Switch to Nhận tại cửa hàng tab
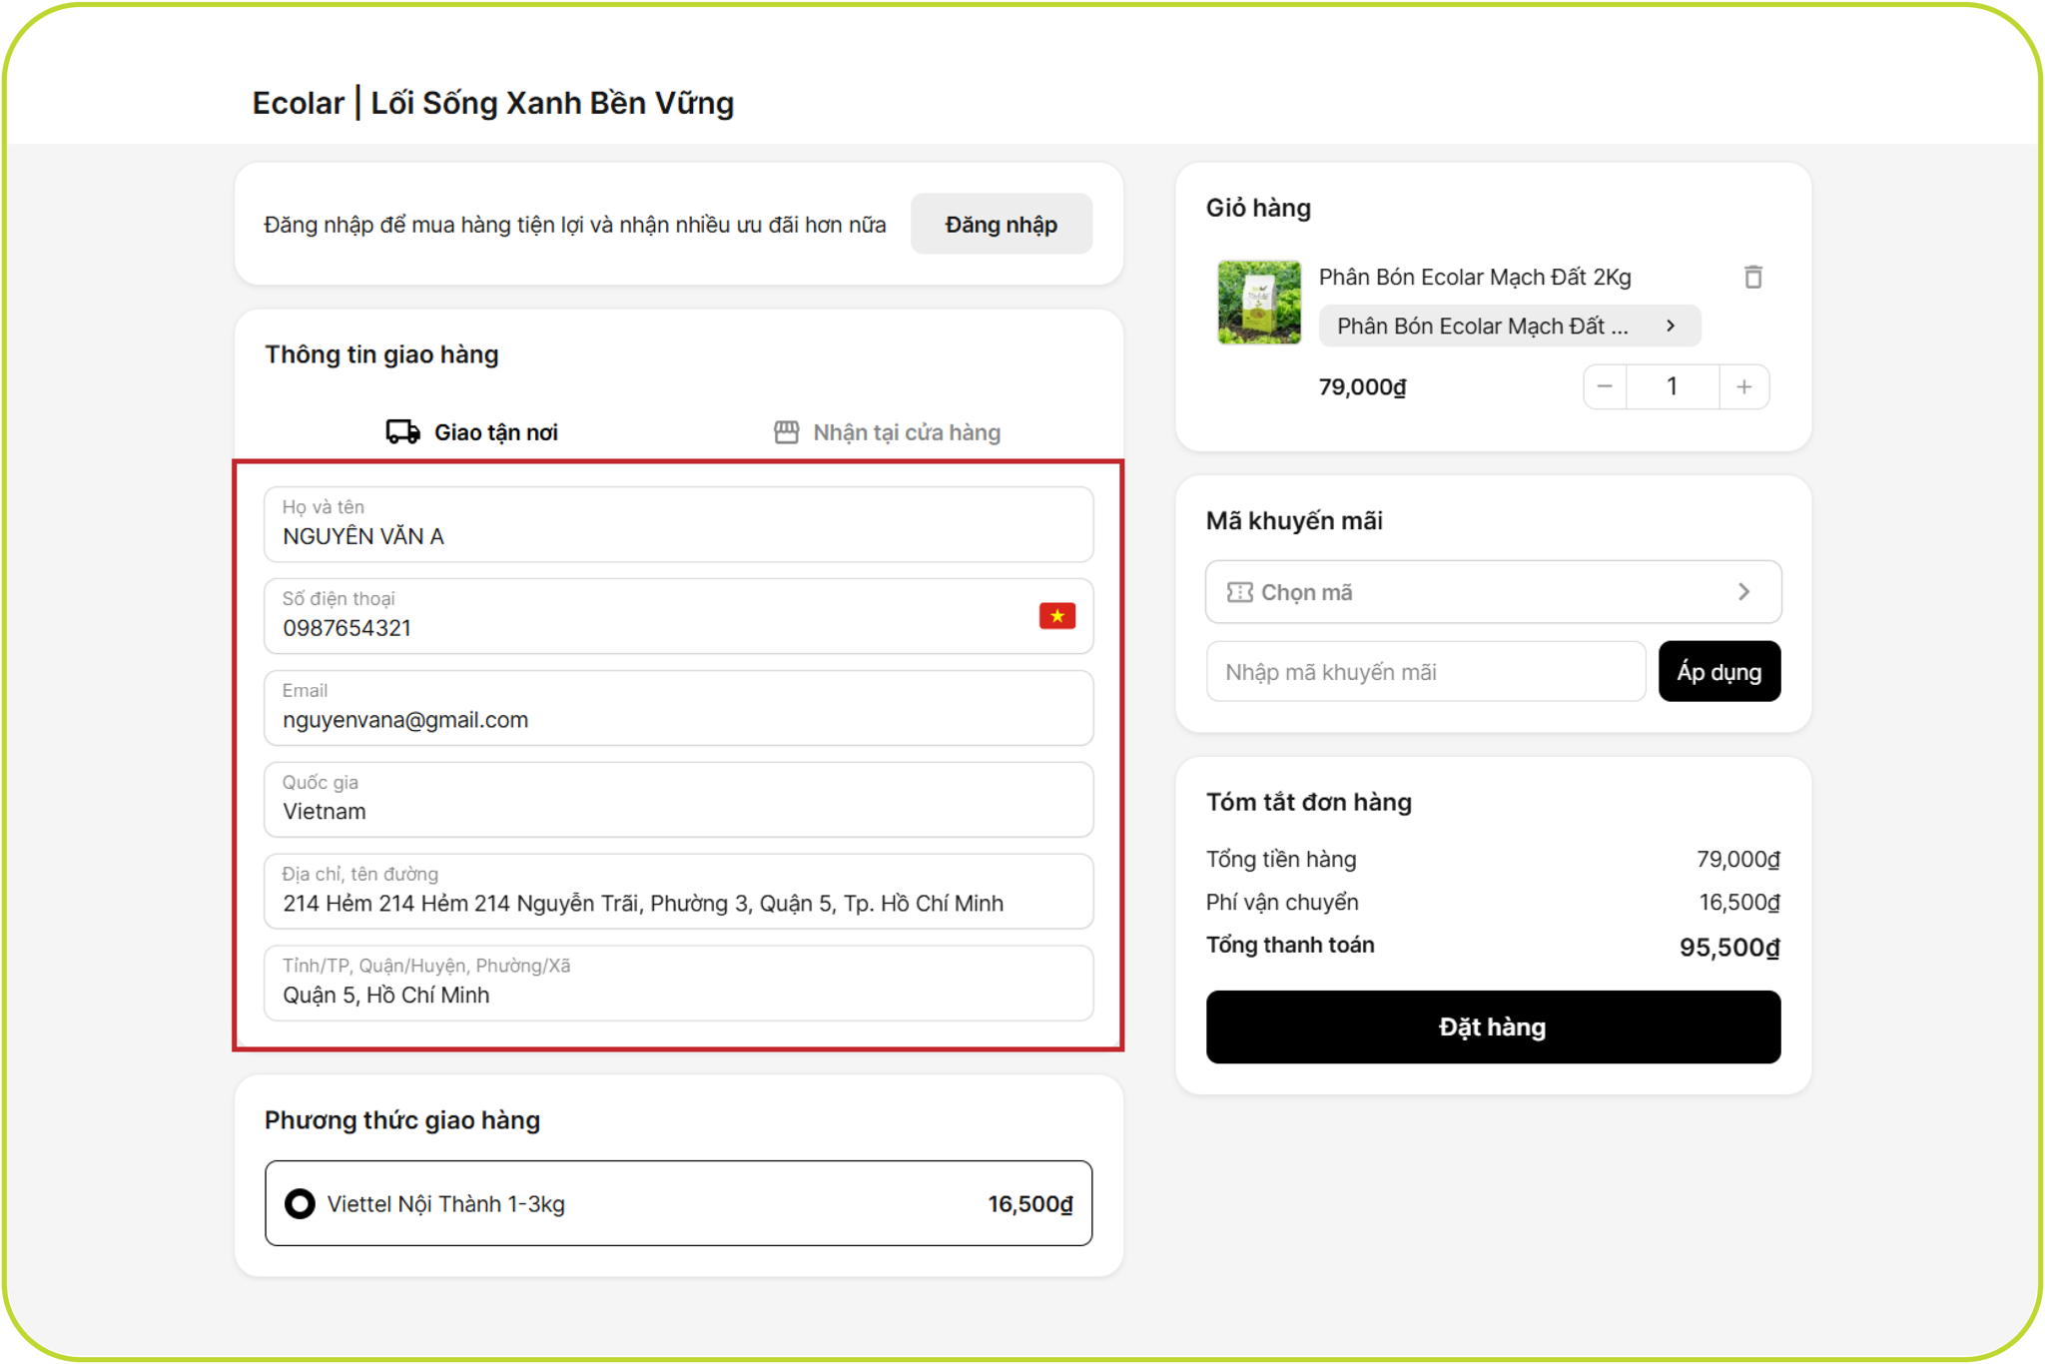This screenshot has width=2045, height=1364. [887, 432]
